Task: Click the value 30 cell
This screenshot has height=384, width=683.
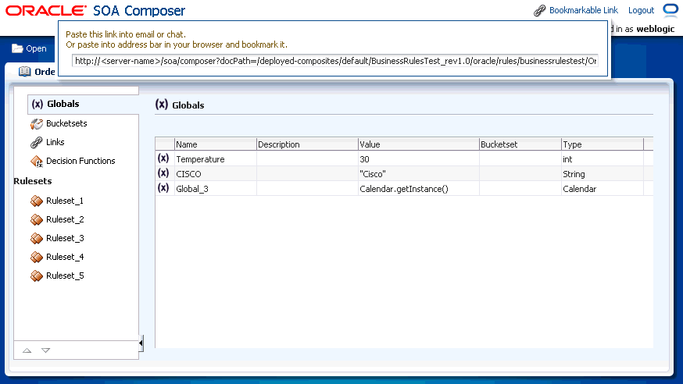Action: 419,159
